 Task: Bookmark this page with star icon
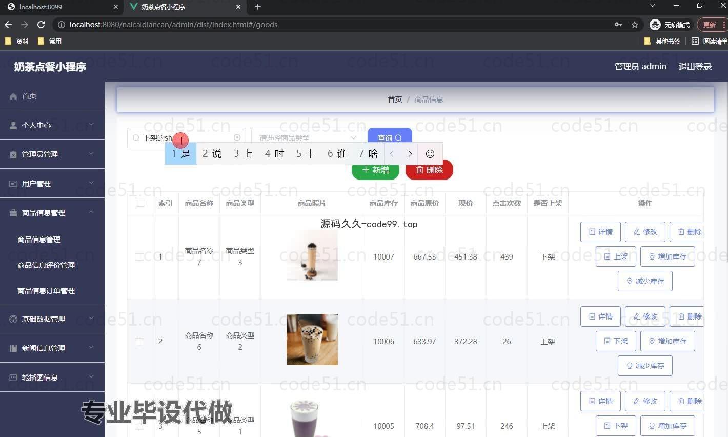tap(635, 25)
